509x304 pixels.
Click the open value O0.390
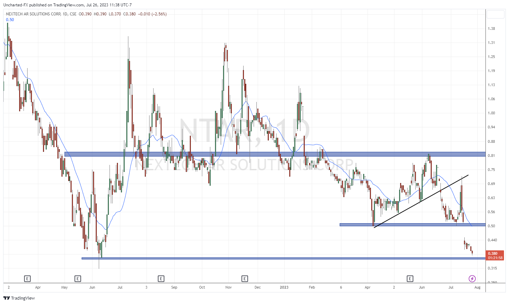pyautogui.click(x=85, y=14)
